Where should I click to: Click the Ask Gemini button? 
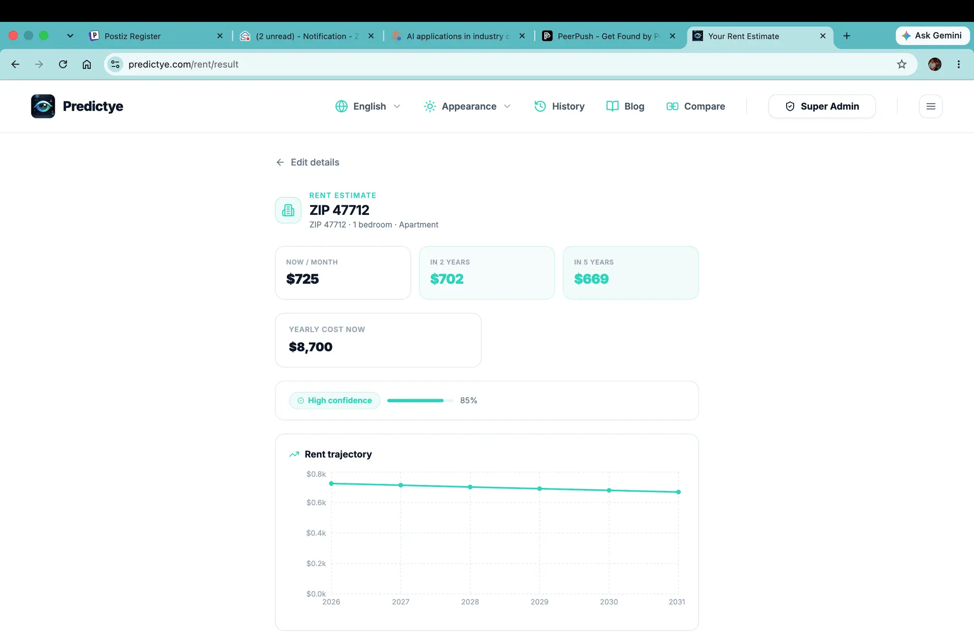tap(932, 36)
